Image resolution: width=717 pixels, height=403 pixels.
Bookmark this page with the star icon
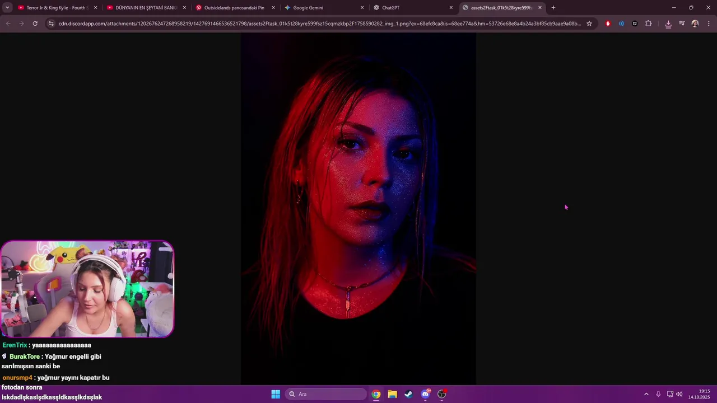[x=589, y=24]
